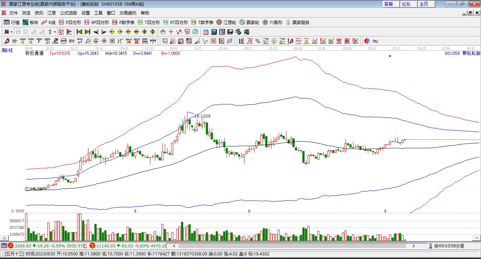Click the 601058 赛轮轮胎 stock label
Image resolution: width=481 pixels, height=259 pixels.
pyautogui.click(x=463, y=53)
